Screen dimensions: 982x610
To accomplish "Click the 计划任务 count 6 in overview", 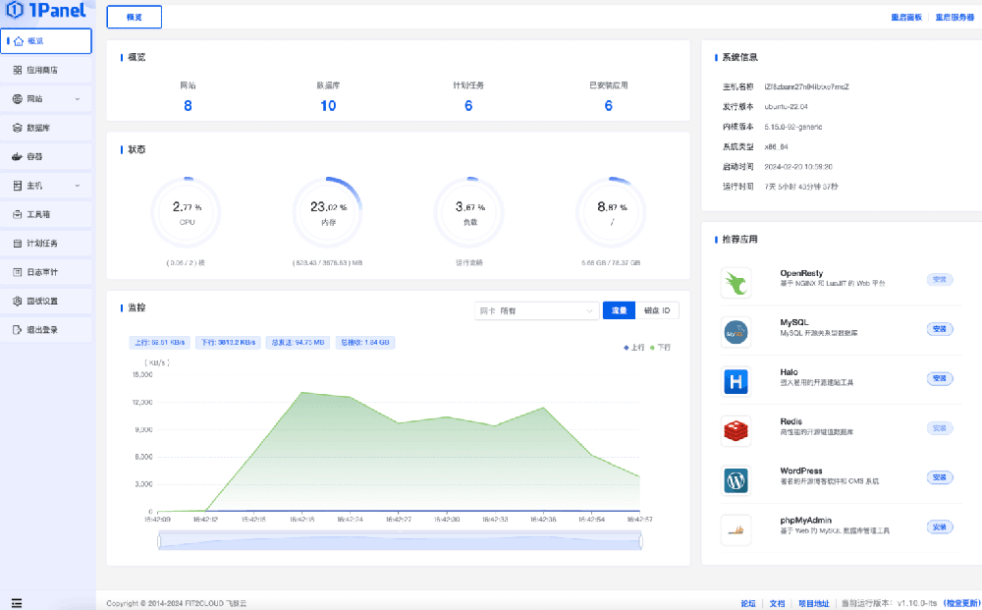I will [468, 106].
